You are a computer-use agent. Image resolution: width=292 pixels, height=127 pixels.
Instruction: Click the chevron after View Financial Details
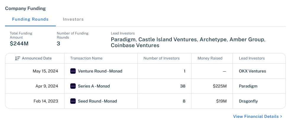click(281, 117)
